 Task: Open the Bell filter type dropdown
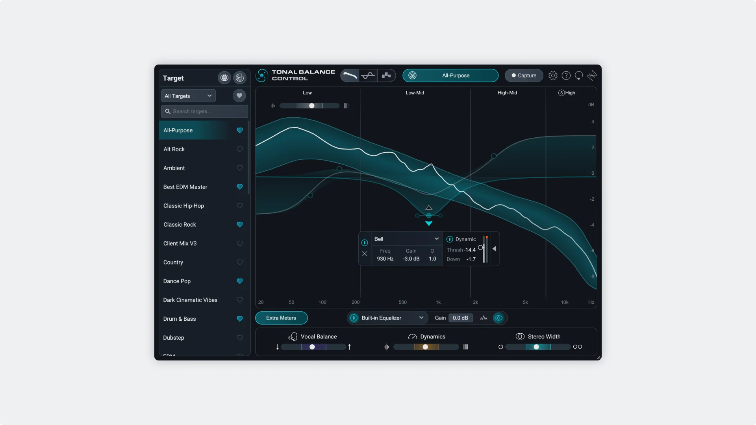click(407, 238)
